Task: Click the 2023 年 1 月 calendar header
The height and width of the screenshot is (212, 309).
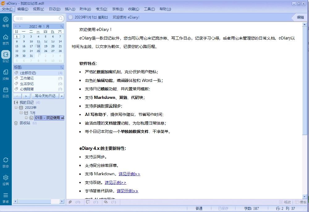Action: click(39, 26)
